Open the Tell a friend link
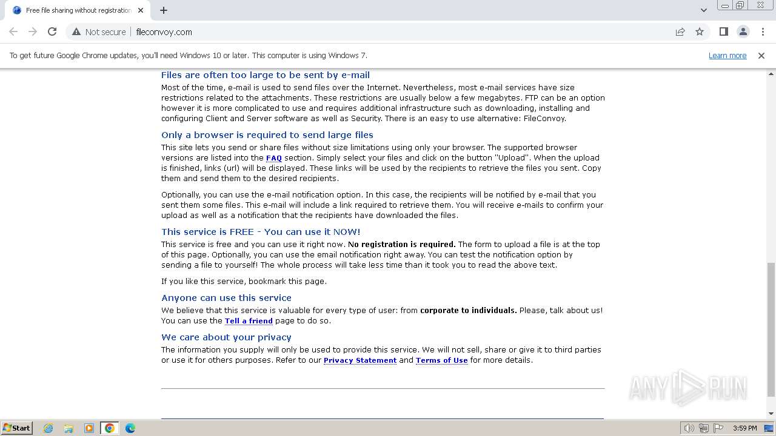This screenshot has width=776, height=436. 249,321
